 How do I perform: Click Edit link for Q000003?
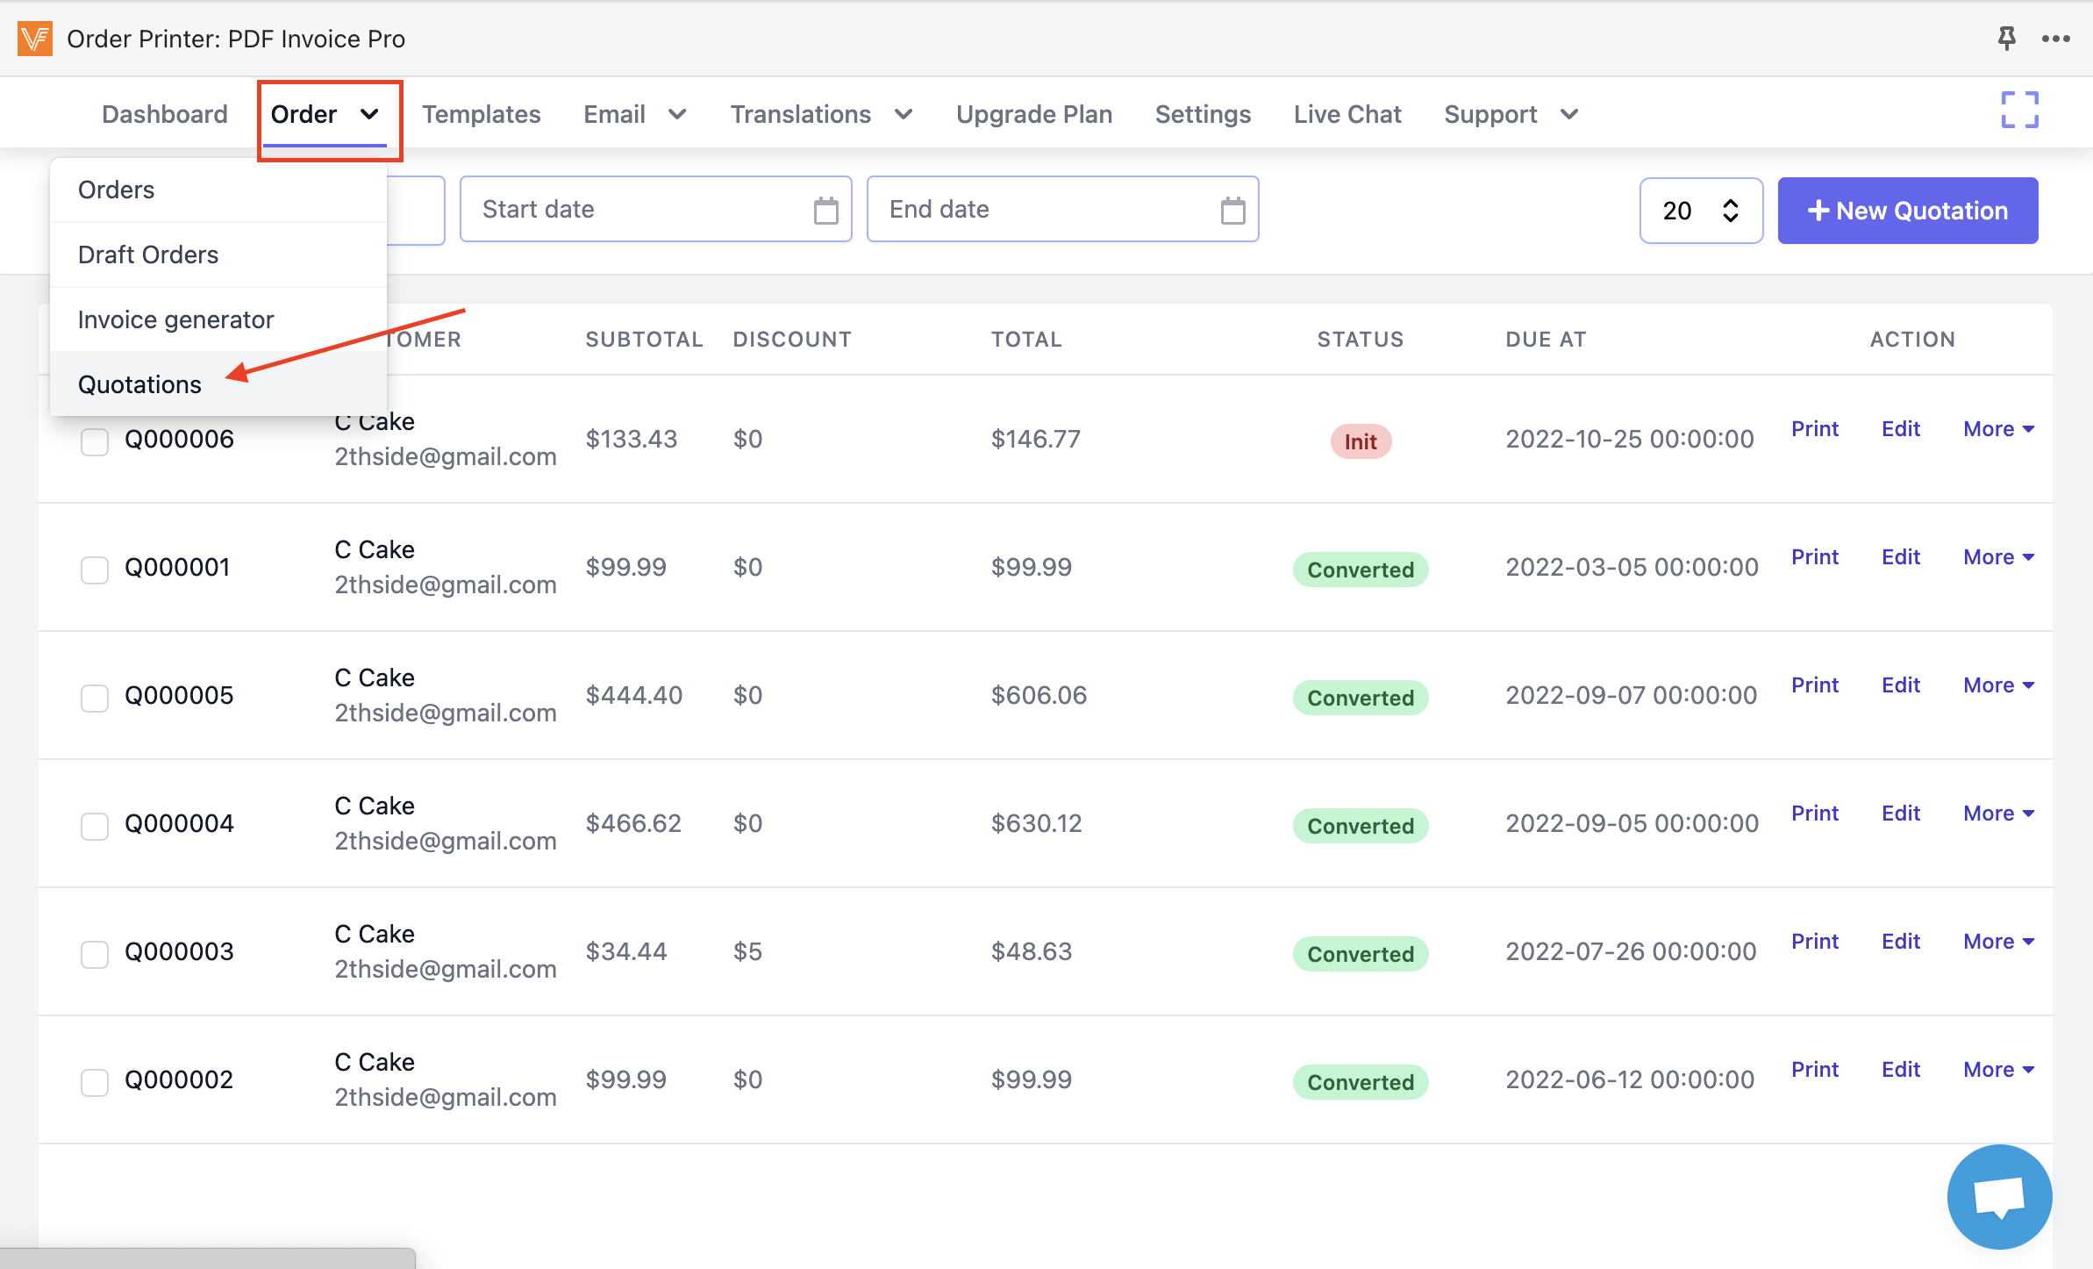pyautogui.click(x=1900, y=942)
